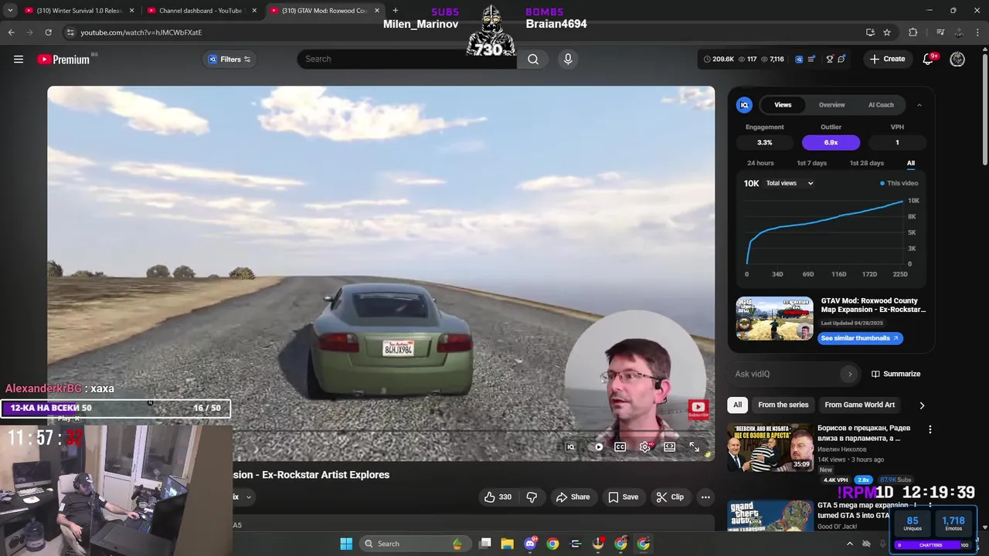Open the YouTube guide hamburger menu
The height and width of the screenshot is (556, 989).
coord(19,59)
